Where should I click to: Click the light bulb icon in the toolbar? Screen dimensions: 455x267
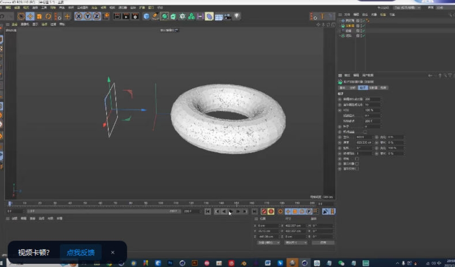point(237,16)
